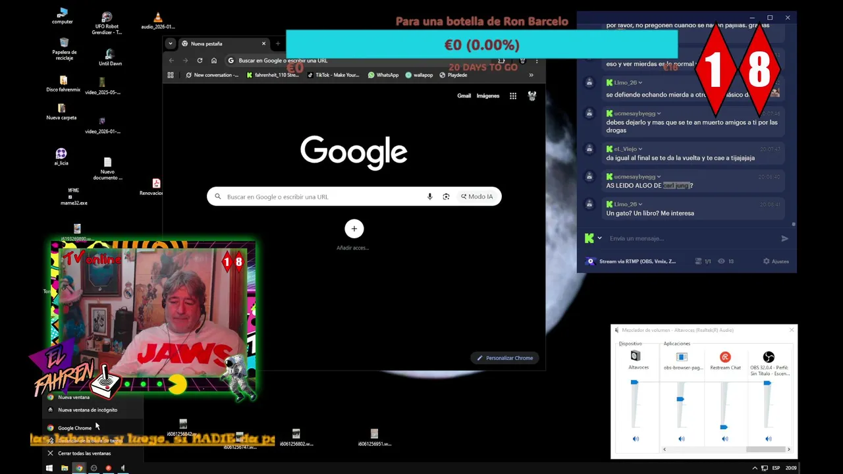Open Chrome apps bookmarks grid

pyautogui.click(x=171, y=75)
